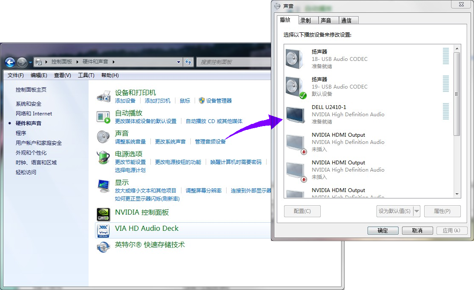This screenshot has width=474, height=290.
Task: Open the 帮助(H) menu
Action: 110,75
